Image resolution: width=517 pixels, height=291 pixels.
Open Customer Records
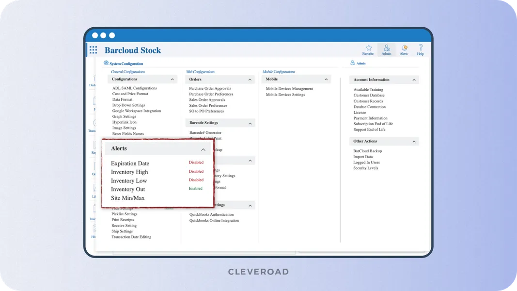(x=368, y=101)
